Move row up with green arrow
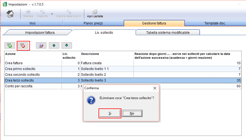 (x=54, y=46)
